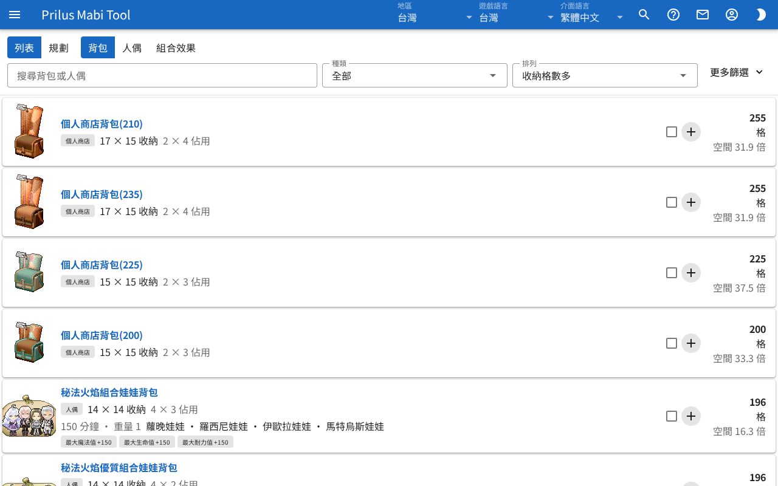Check the box for 個人商店背包(235)
778x486 pixels.
[x=672, y=202]
